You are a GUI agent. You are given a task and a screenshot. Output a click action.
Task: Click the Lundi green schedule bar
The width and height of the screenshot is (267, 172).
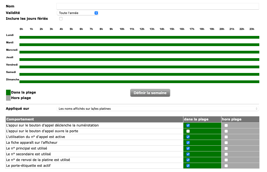click(139, 37)
